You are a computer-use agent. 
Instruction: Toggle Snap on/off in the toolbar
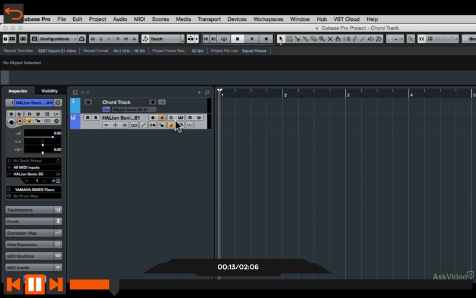(x=421, y=39)
